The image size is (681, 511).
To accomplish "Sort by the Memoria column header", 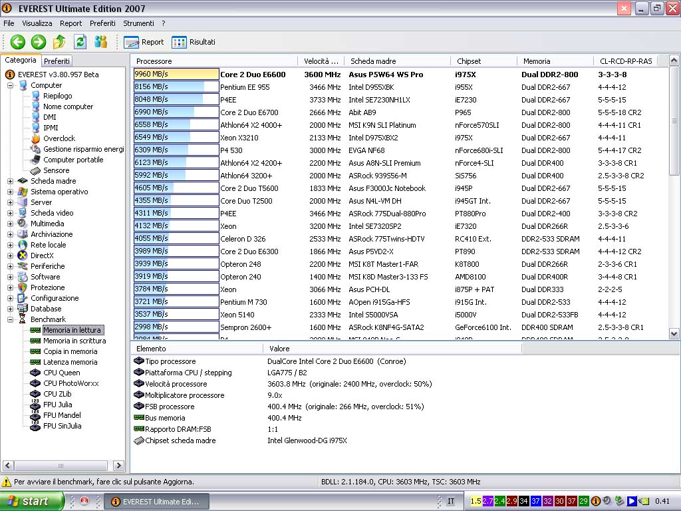I will [555, 61].
